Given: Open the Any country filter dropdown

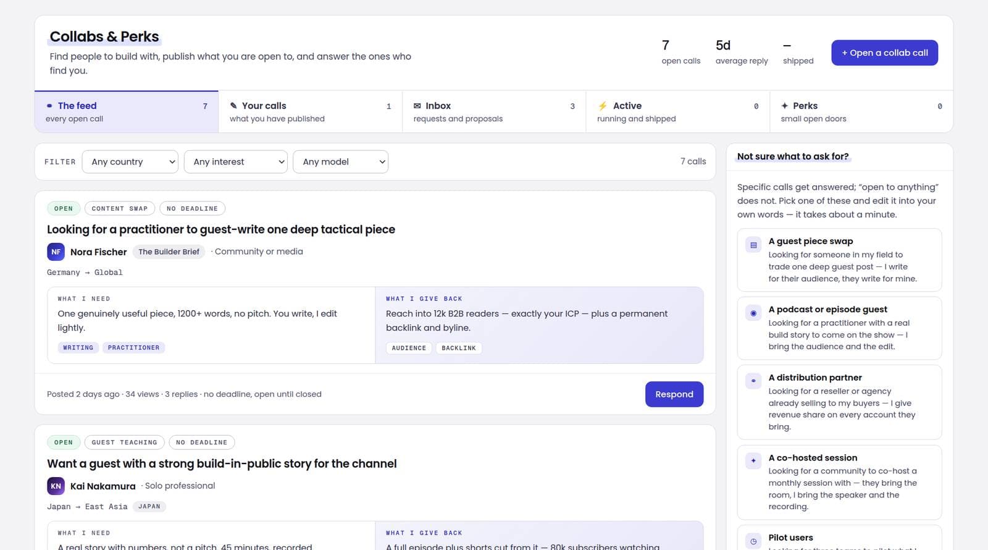Looking at the screenshot, I should [x=130, y=162].
